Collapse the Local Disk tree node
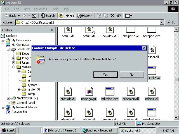Image resolution: width=179 pixels, height=134 pixels. pos(8,49)
